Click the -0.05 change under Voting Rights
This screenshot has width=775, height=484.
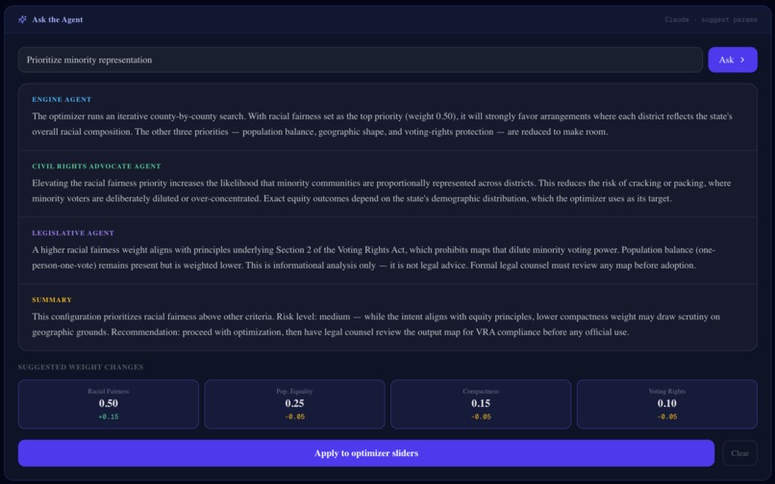click(x=666, y=417)
